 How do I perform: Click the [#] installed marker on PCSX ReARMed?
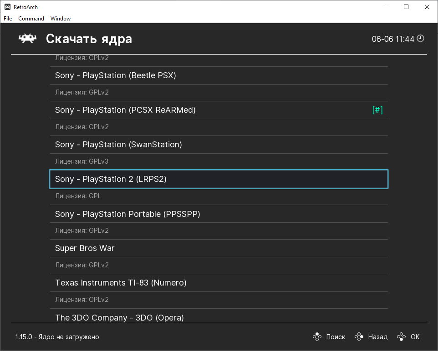point(377,110)
